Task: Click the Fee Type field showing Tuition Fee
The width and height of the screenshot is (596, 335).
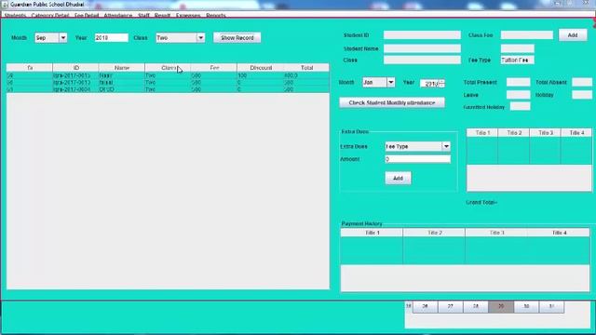Action: click(x=518, y=60)
